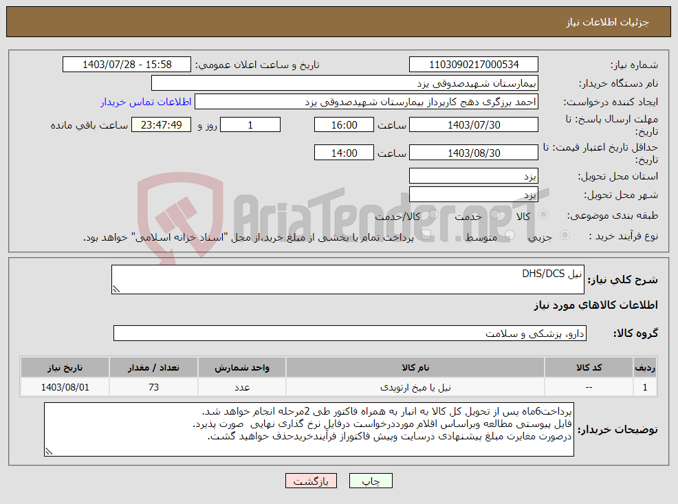This screenshot has width=678, height=504.
Task: Click the delivery city field یزد
Action: coord(474,195)
